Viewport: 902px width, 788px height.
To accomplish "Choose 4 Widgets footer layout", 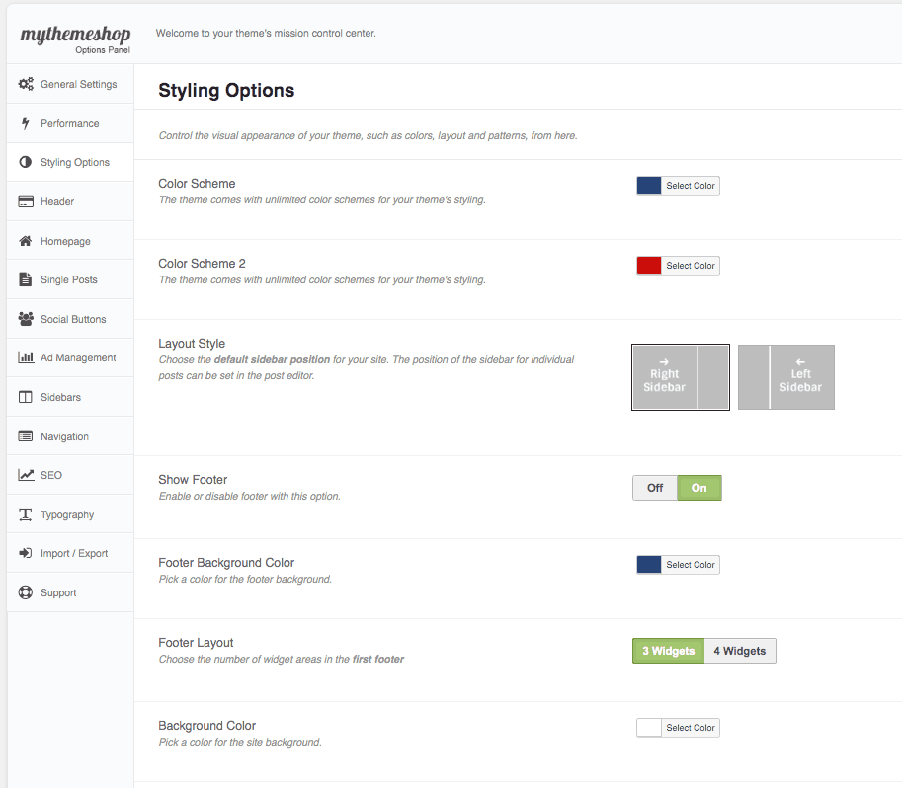I will tap(740, 651).
